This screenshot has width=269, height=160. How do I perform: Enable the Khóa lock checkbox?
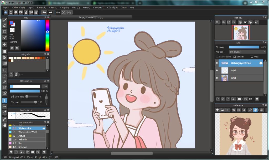tap(252, 57)
